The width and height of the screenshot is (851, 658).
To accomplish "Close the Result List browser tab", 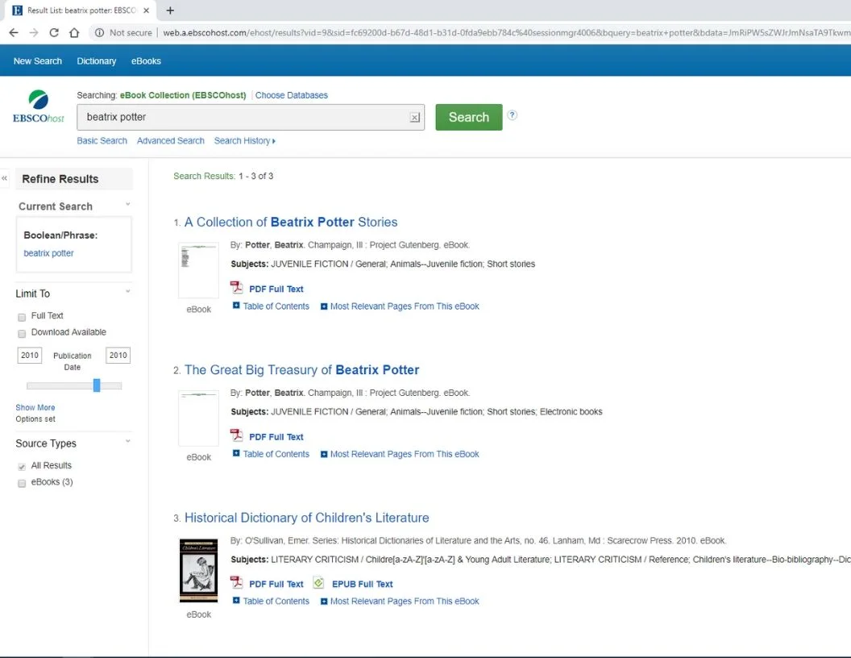I will tap(146, 10).
